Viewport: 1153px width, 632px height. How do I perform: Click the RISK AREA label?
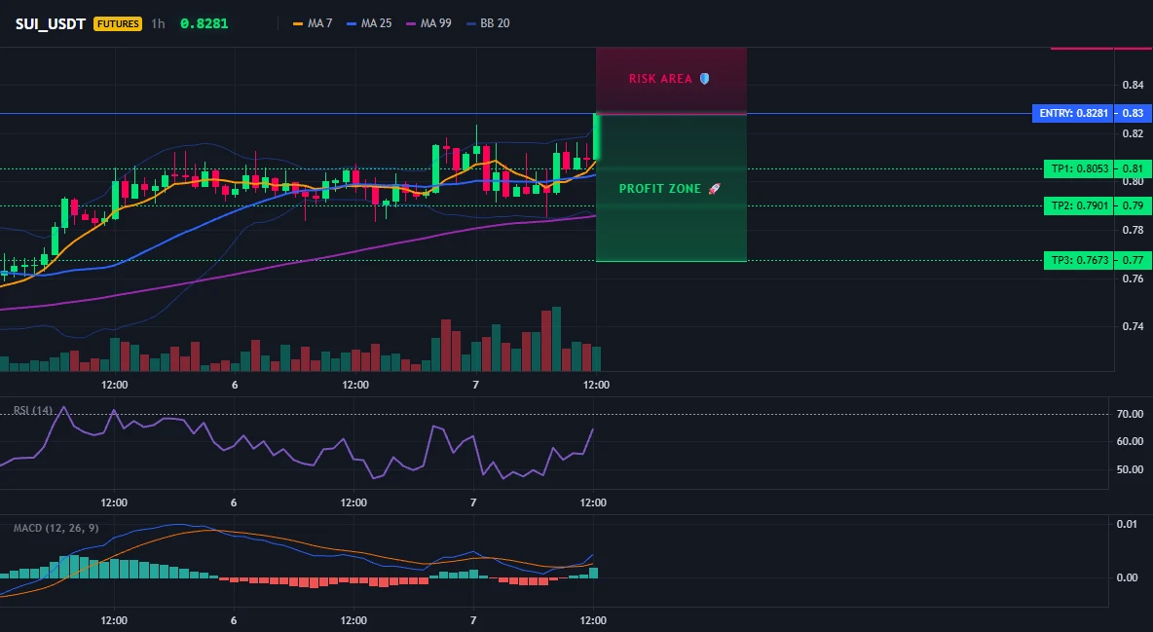point(660,79)
